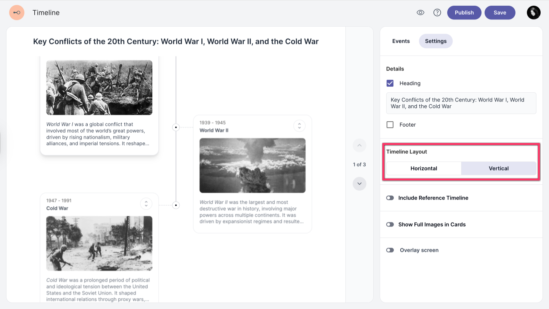This screenshot has height=309, width=549.
Task: Open the user profile avatar
Action: click(533, 13)
